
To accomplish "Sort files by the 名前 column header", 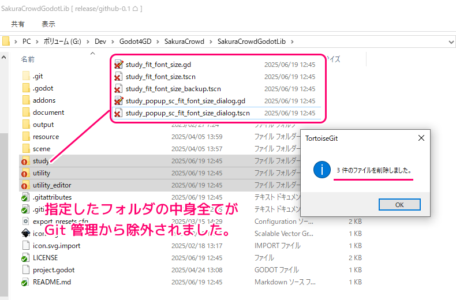I will coord(28,59).
